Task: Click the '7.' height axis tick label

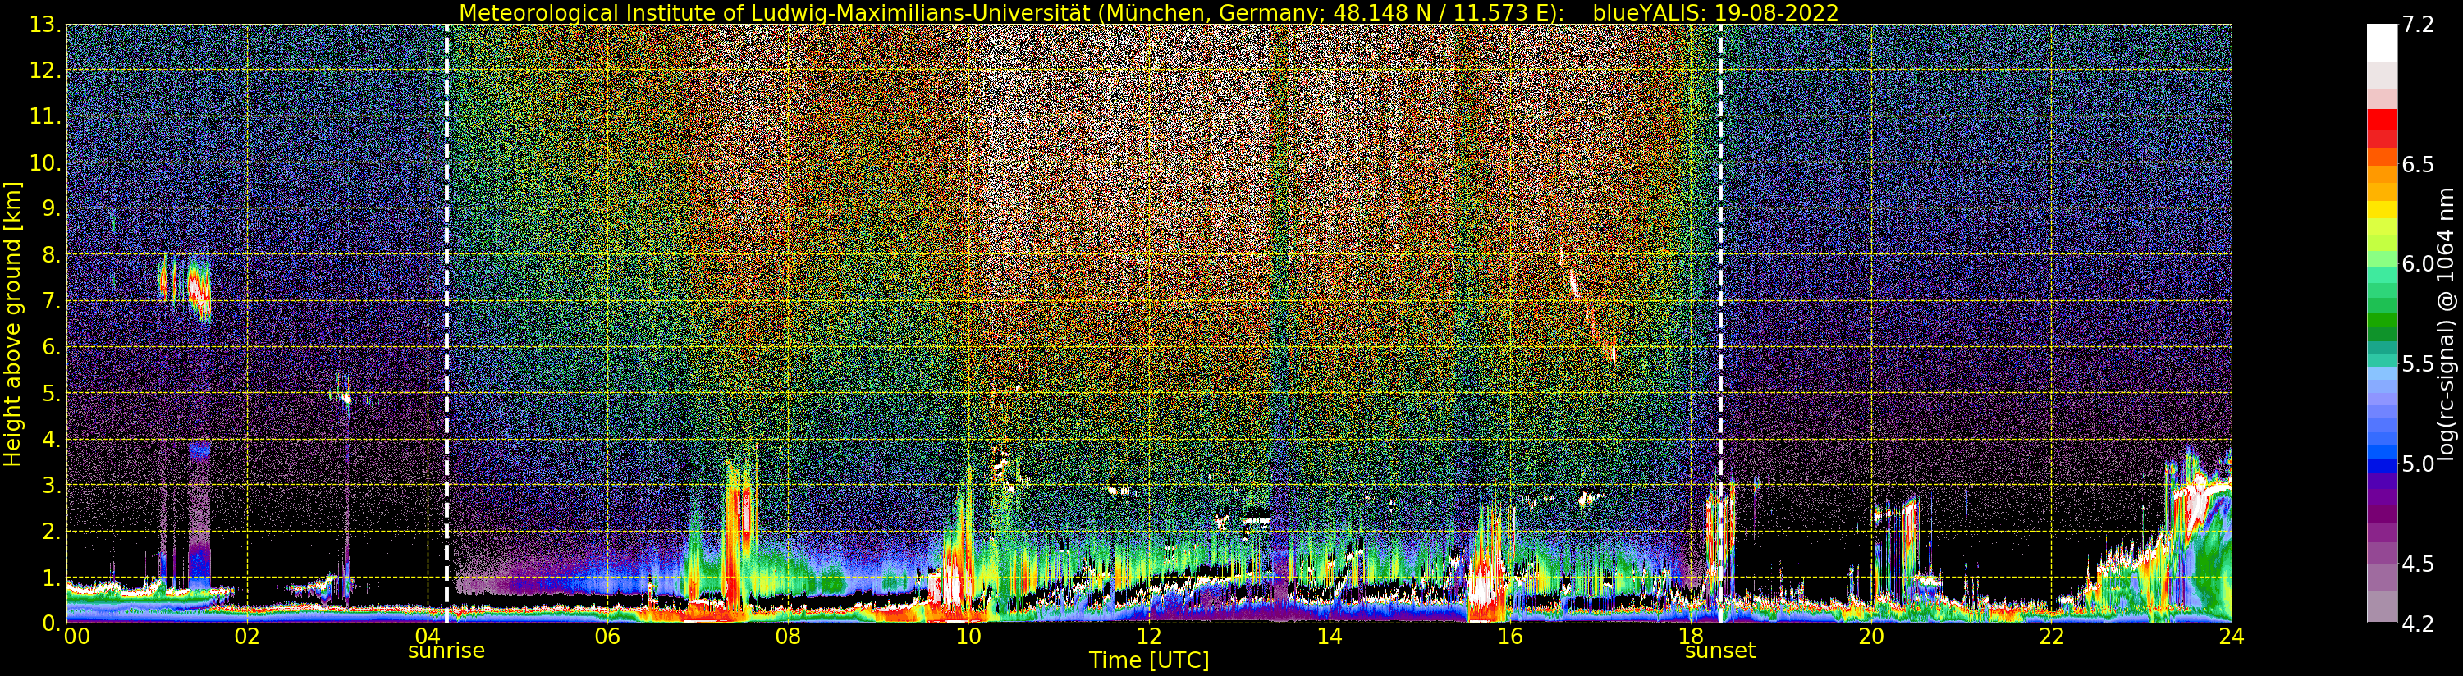Action: [52, 301]
